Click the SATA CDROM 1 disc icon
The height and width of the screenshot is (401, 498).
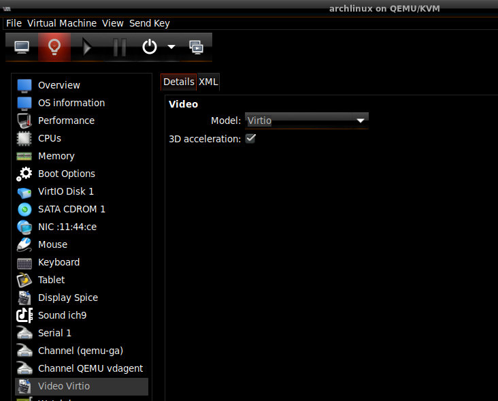coord(24,210)
